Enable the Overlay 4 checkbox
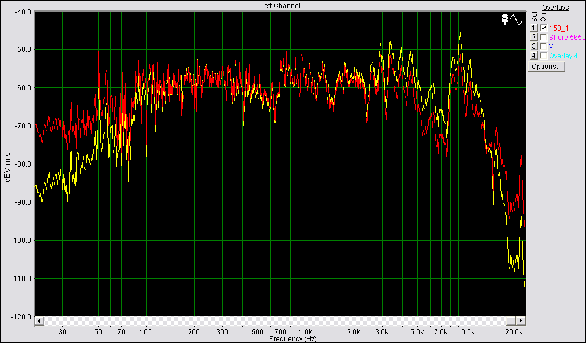Image resolution: width=586 pixels, height=343 pixels. tap(543, 56)
